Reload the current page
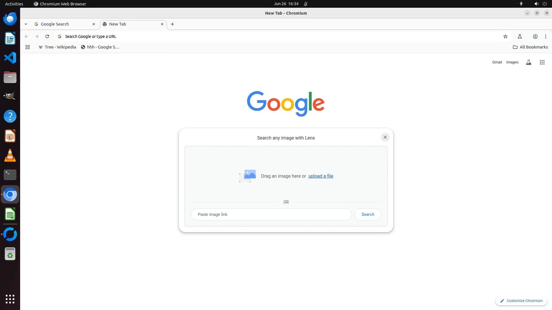Image resolution: width=552 pixels, height=310 pixels. pos(47,36)
